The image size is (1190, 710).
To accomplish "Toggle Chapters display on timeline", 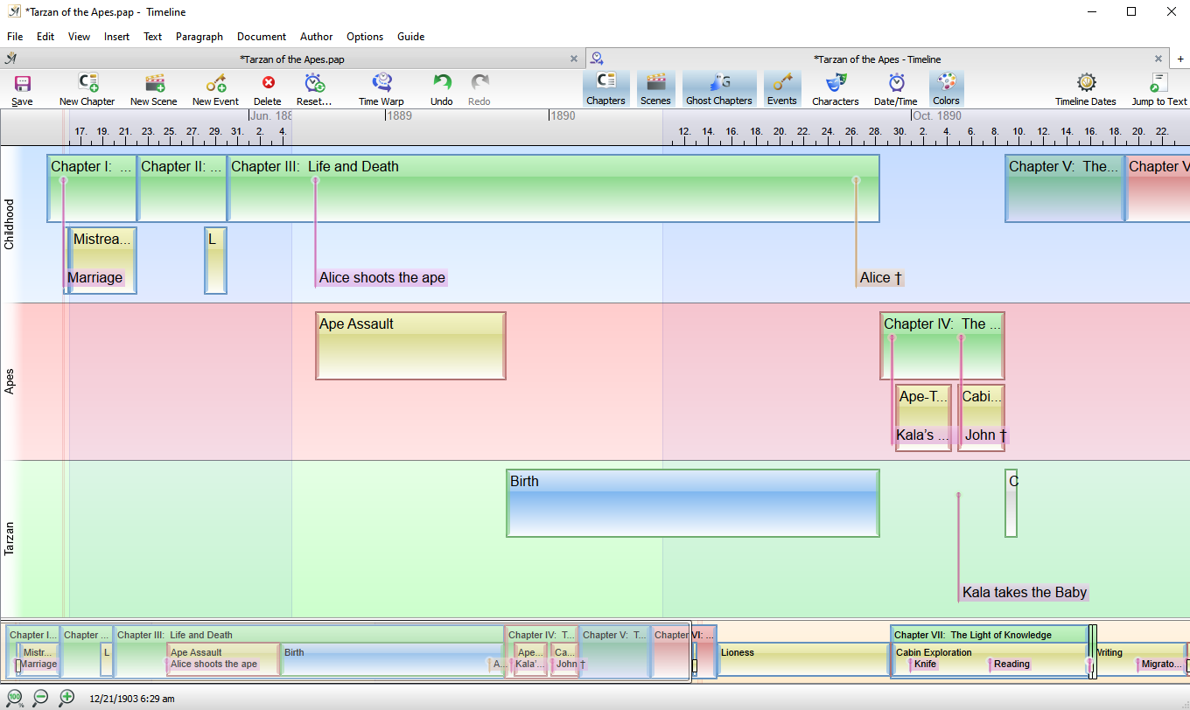I will click(606, 89).
